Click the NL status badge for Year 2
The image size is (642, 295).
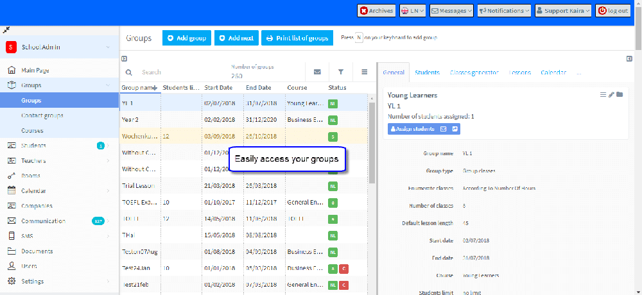click(x=333, y=120)
